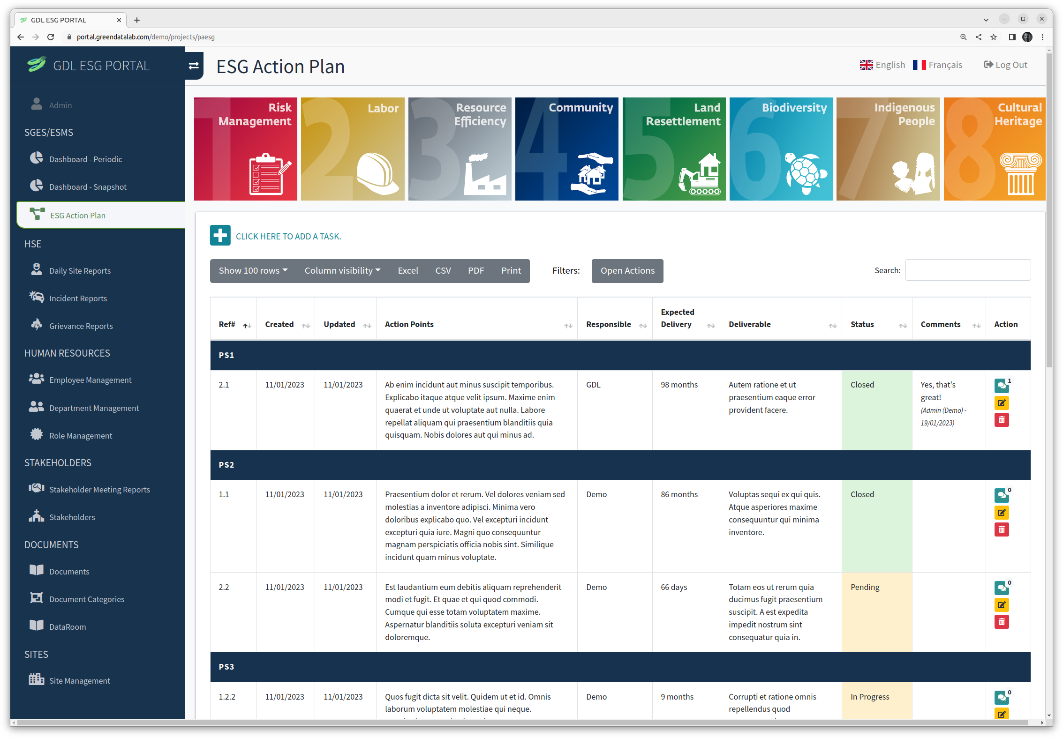The image size is (1063, 738).
Task: Expand the Show 100 rows dropdown
Action: tap(253, 271)
